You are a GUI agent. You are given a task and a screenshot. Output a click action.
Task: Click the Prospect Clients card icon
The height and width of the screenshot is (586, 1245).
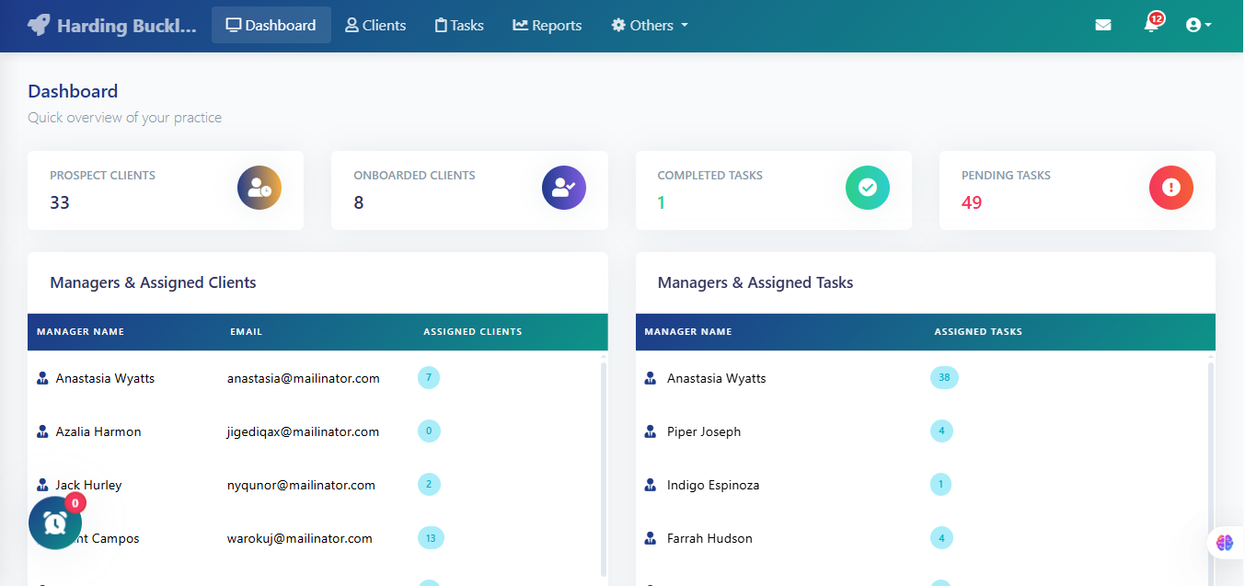click(259, 188)
